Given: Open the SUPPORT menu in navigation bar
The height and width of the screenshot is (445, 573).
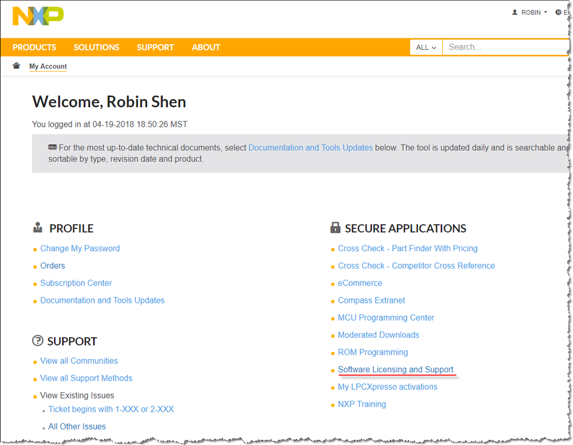Looking at the screenshot, I should (155, 48).
